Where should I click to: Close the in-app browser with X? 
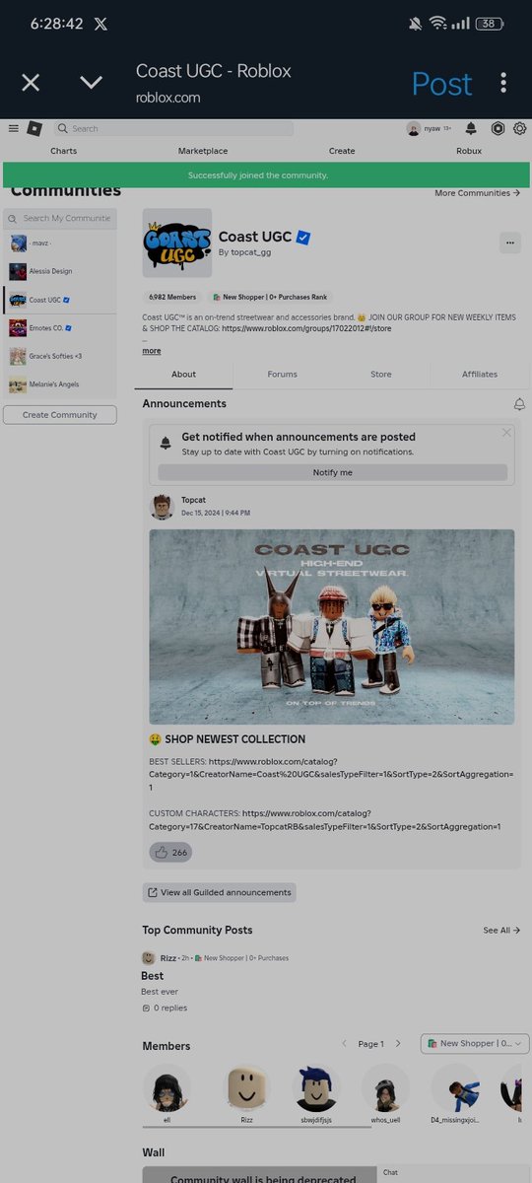click(x=31, y=83)
